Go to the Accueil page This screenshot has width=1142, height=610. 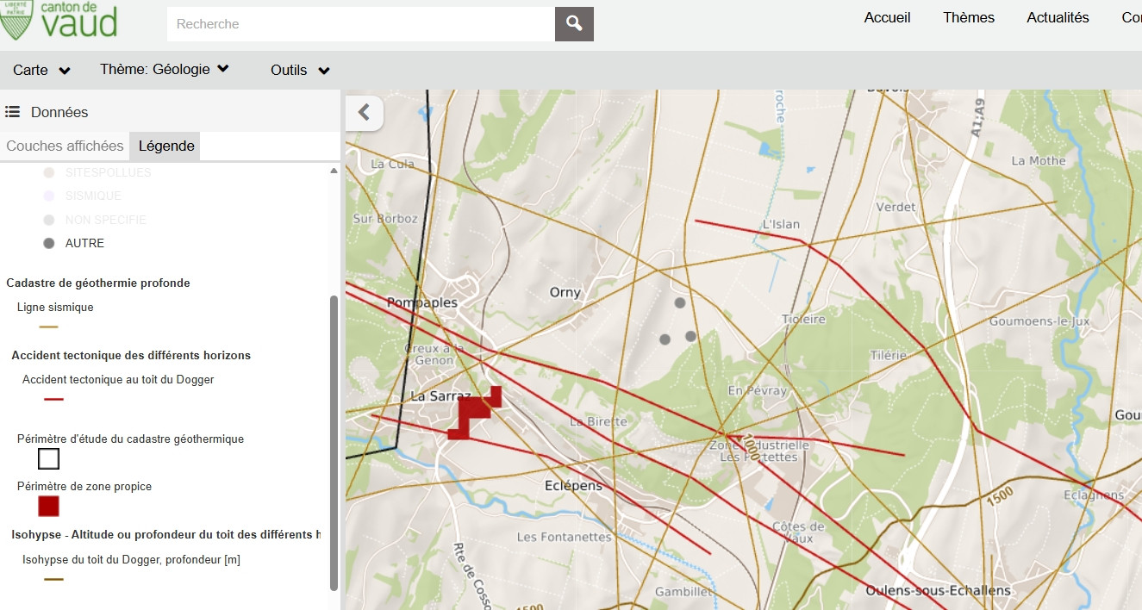(x=887, y=18)
